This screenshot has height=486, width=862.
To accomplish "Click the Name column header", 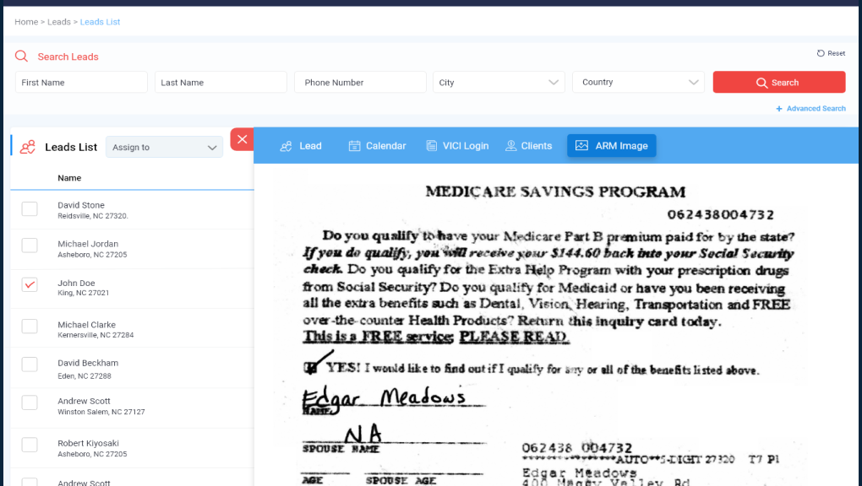I will tap(69, 178).
